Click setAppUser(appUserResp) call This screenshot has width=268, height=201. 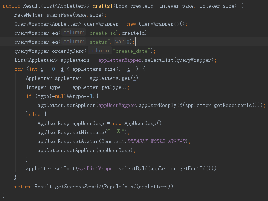[x=99, y=151]
